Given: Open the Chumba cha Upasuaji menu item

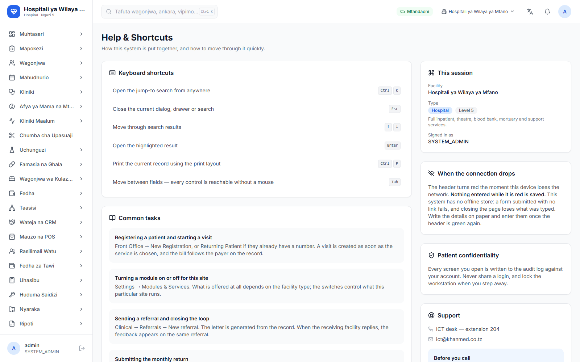Looking at the screenshot, I should point(46,135).
